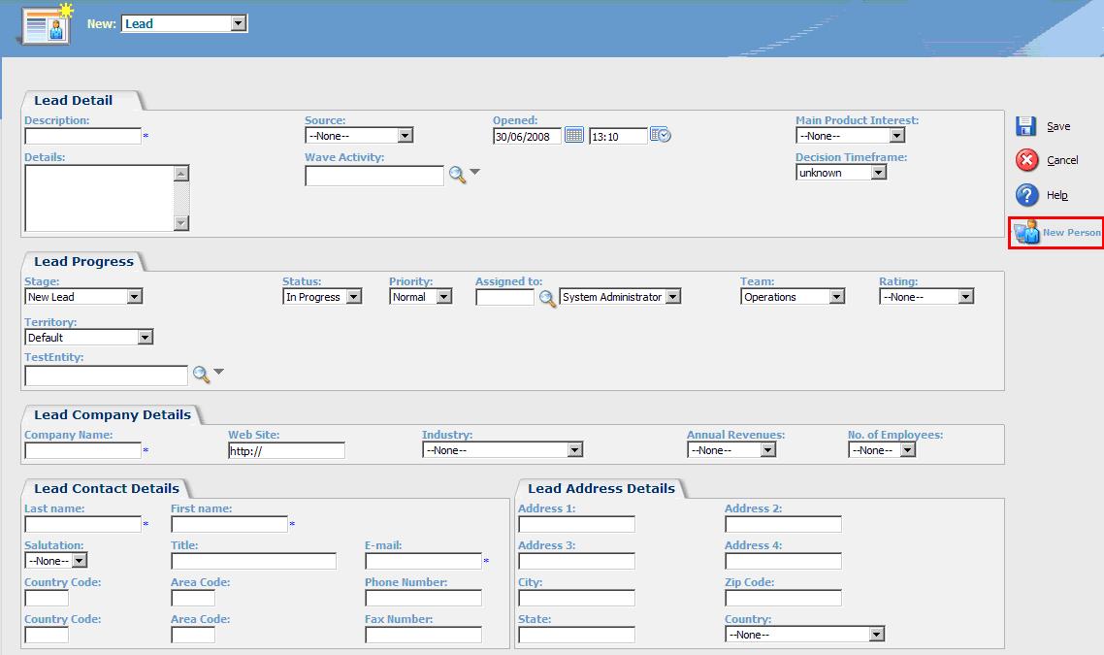1104x655 pixels.
Task: Click into the Address 4 field
Action: pos(784,561)
